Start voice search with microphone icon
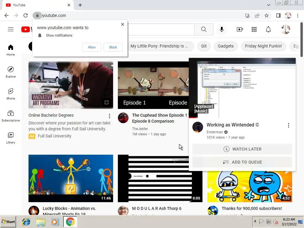 click(221, 29)
